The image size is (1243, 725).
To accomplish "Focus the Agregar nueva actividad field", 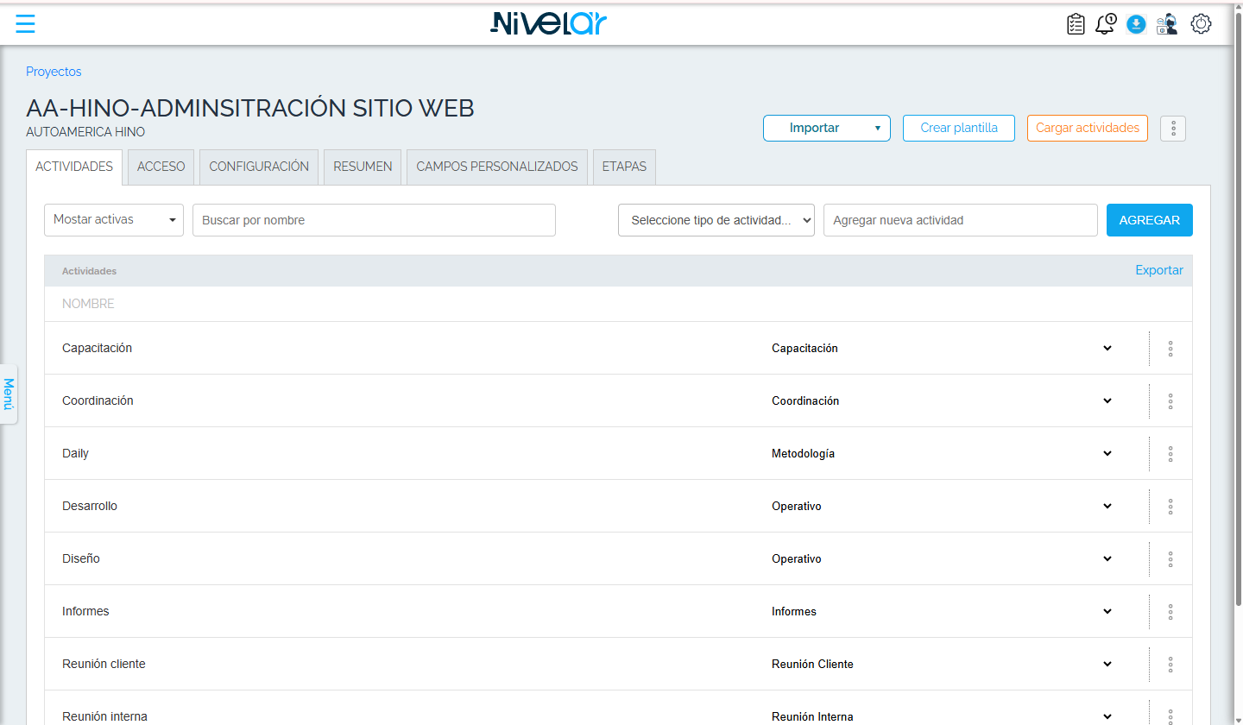I will tap(961, 220).
